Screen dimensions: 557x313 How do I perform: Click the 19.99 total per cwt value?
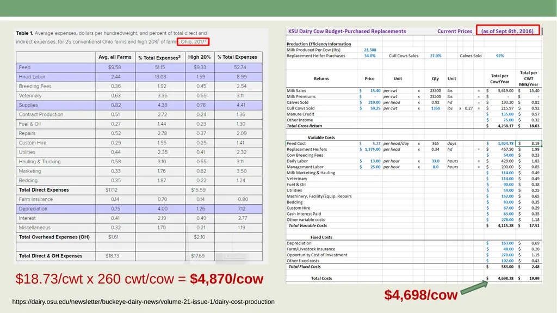pos(534,279)
